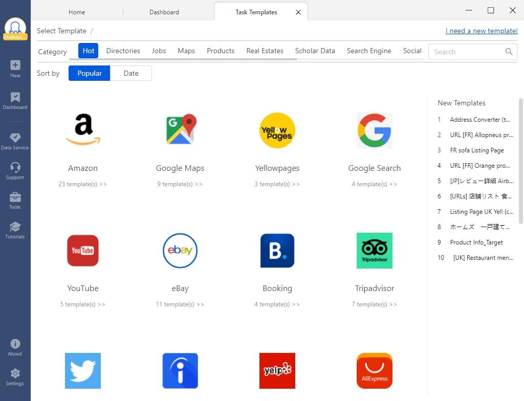Select the Hot category
This screenshot has height=401, width=524.
pos(88,51)
